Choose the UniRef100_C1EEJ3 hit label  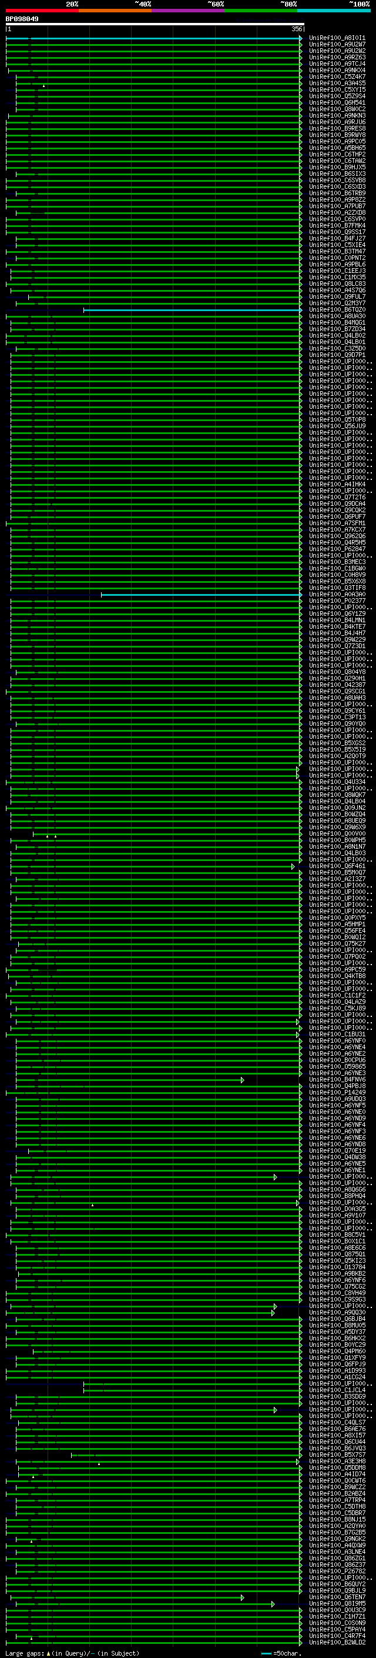click(337, 271)
